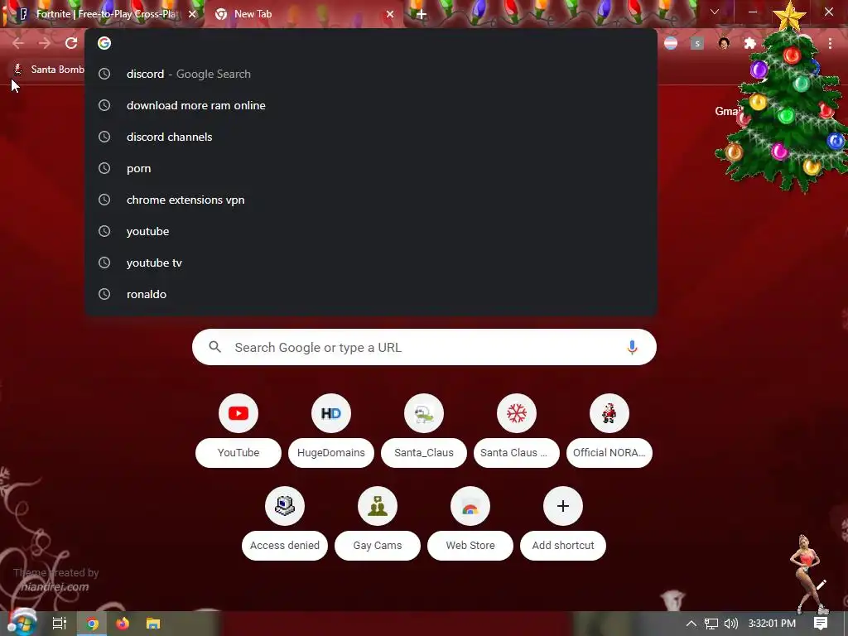Choose 'discord - Google Search' suggestion
Image resolution: width=848 pixels, height=636 pixels.
(371, 74)
